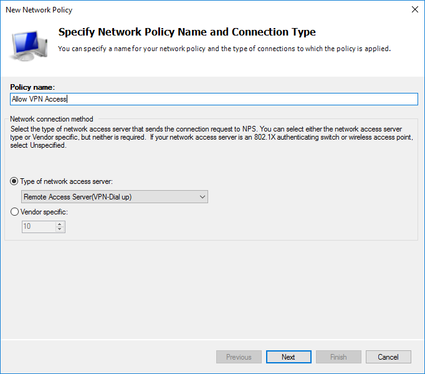Click inside the Policy name text field

(x=214, y=99)
